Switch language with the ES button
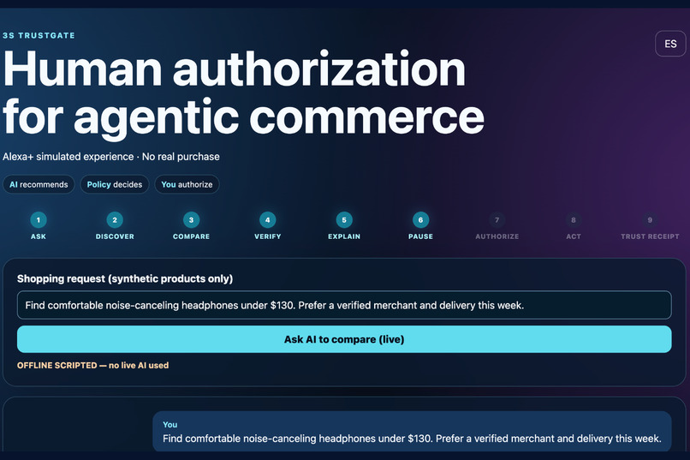Image resolution: width=690 pixels, height=460 pixels. [x=670, y=44]
